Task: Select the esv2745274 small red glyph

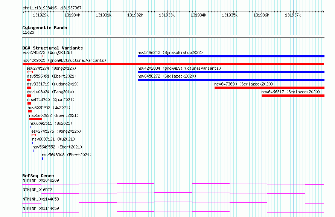Action: click(30, 72)
